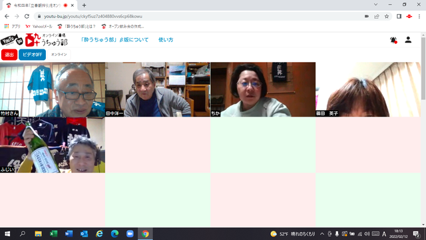The height and width of the screenshot is (240, 426).
Task: Close the 令和四年「立春朝搾り」 tab
Action: pos(73,5)
